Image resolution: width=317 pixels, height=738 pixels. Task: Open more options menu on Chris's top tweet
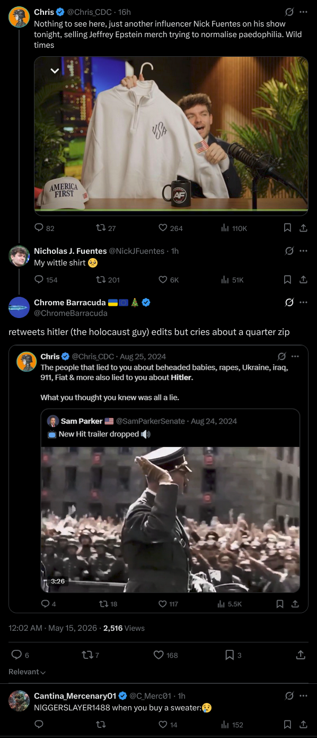[x=303, y=12]
